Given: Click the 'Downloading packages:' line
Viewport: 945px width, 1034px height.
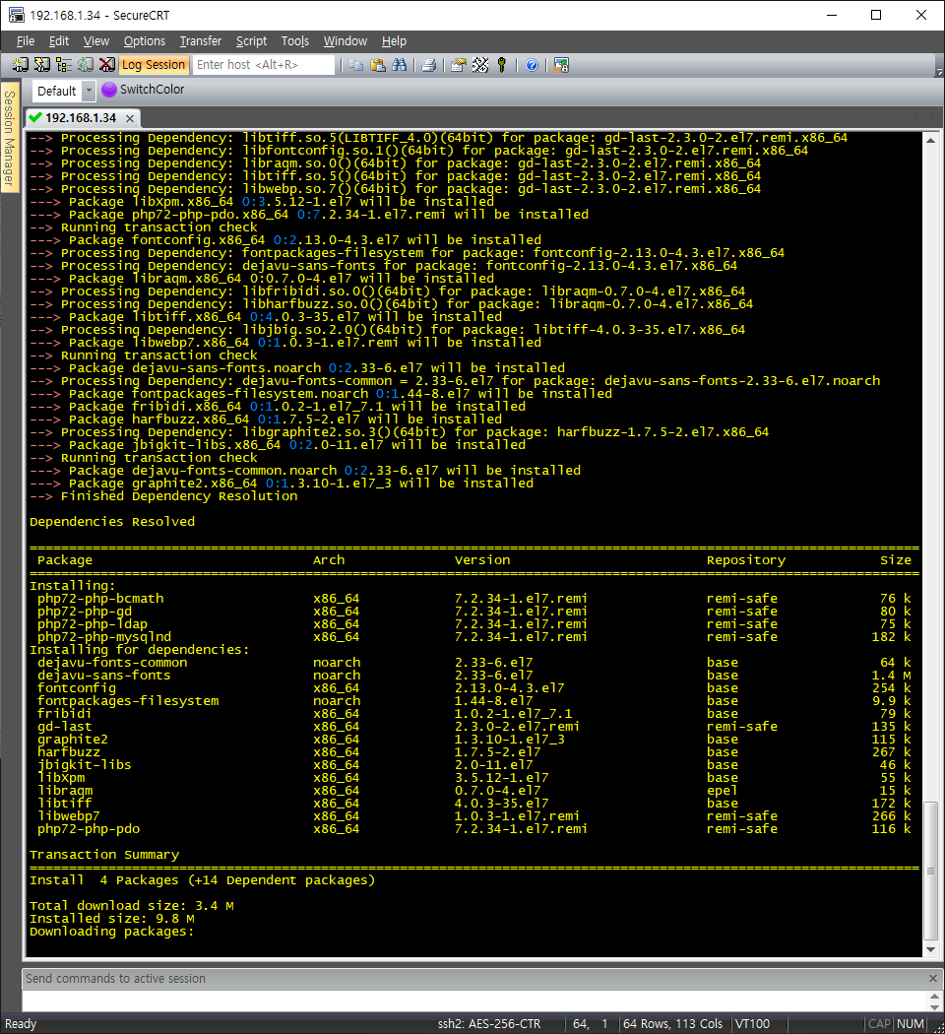Looking at the screenshot, I should coord(112,932).
